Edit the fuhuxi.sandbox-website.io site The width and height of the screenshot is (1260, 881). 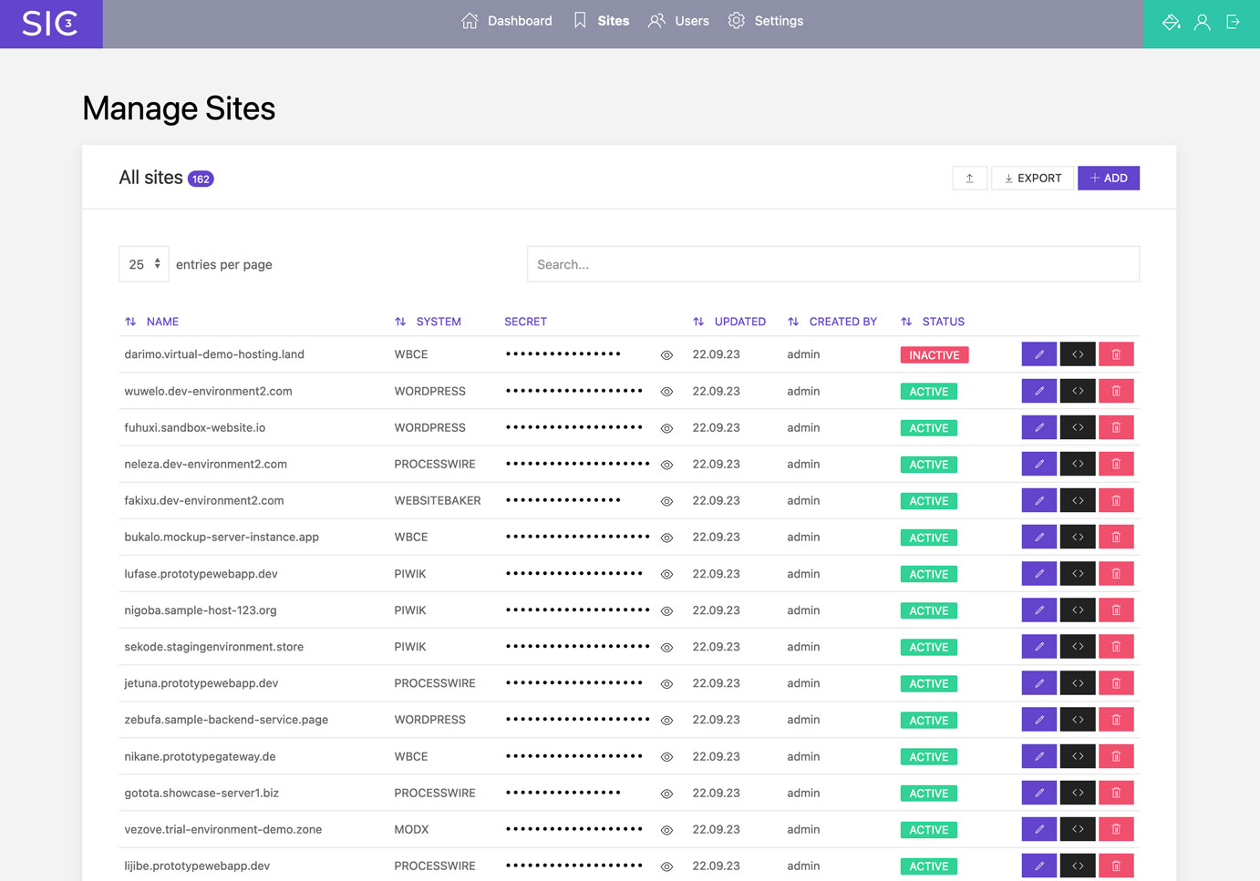(1039, 427)
